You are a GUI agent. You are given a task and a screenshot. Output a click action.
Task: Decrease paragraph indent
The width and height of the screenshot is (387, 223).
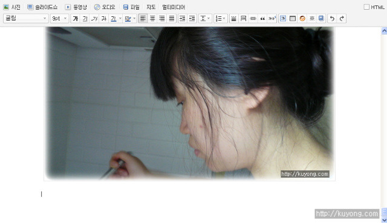coord(192,19)
